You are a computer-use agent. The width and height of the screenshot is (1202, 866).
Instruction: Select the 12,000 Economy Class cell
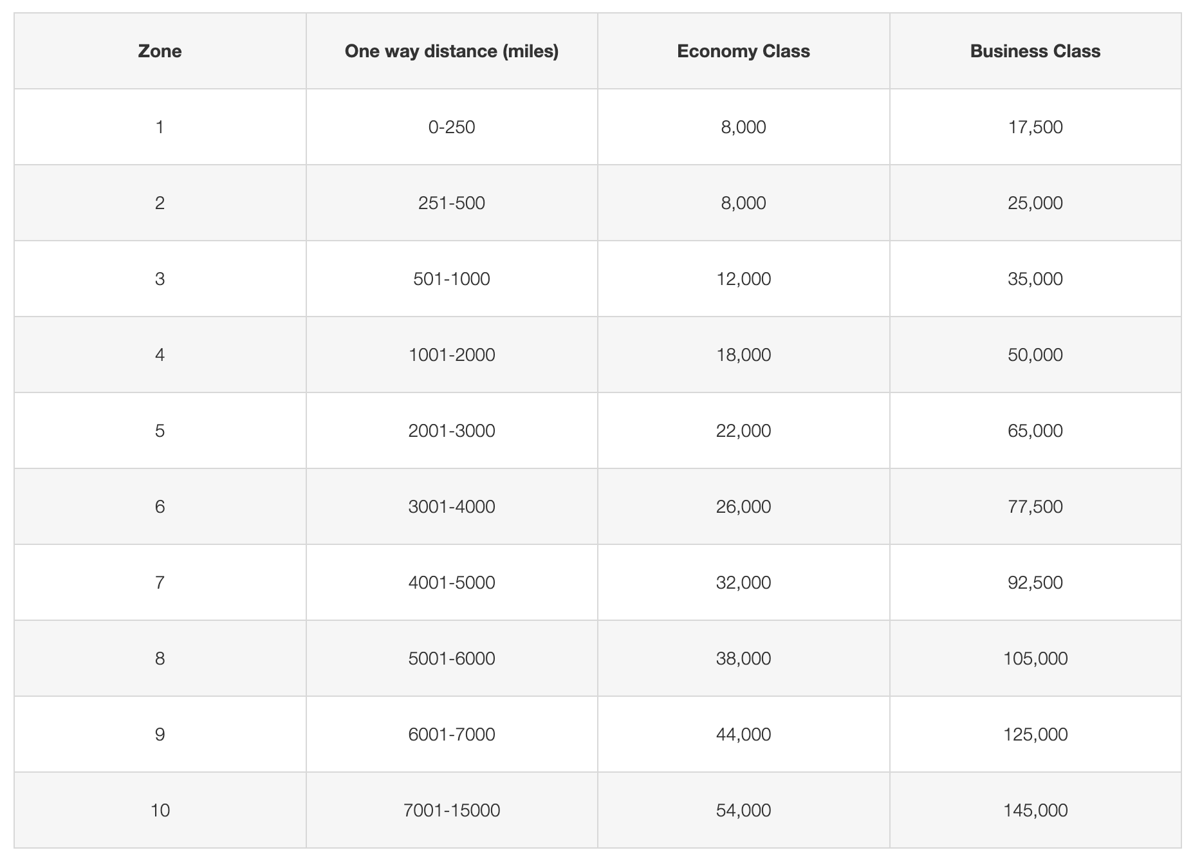pos(743,279)
